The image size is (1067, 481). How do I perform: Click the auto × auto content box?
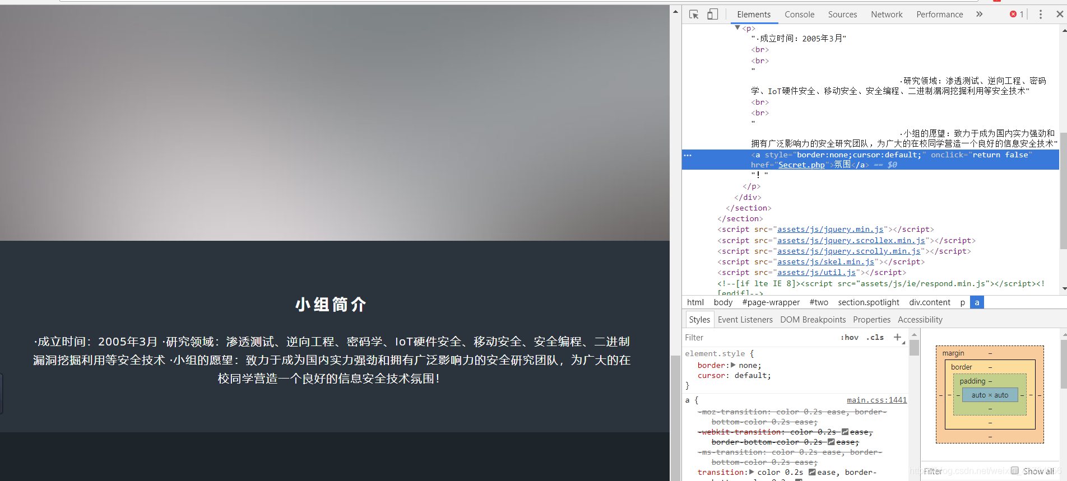[990, 395]
